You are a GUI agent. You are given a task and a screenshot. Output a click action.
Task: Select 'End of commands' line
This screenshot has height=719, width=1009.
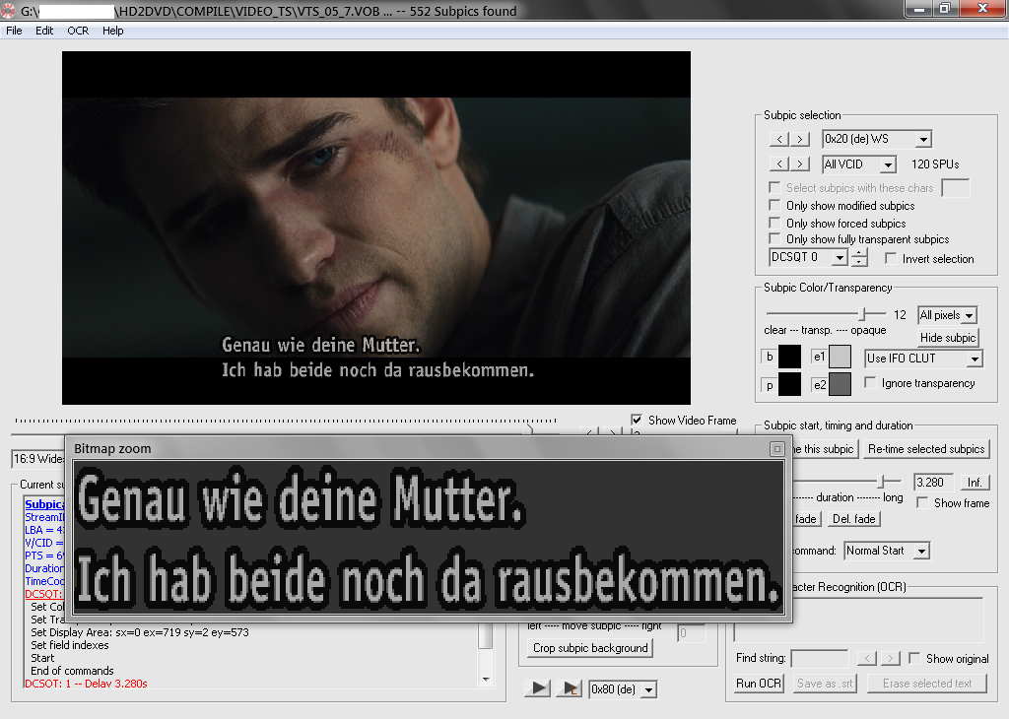click(72, 671)
